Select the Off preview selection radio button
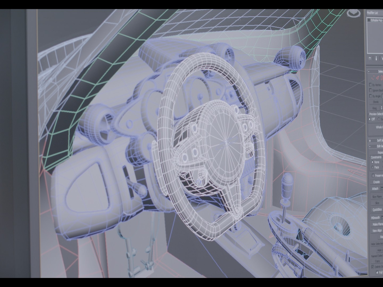383x287 pixels. 370,119
